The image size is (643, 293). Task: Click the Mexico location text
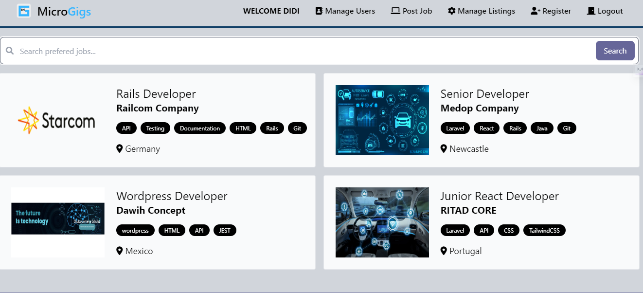click(x=139, y=251)
